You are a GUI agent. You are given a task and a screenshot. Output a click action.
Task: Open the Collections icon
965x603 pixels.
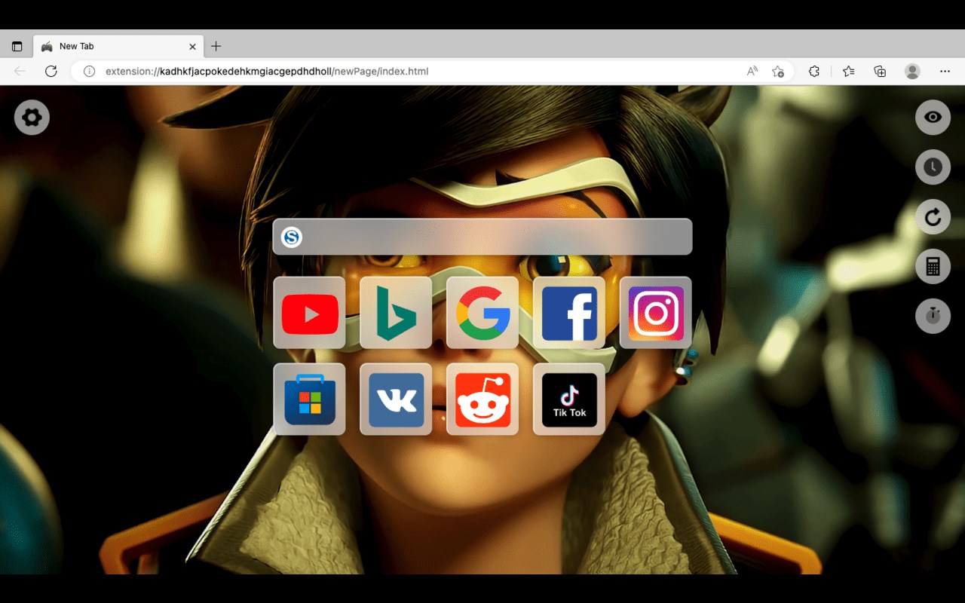880,72
